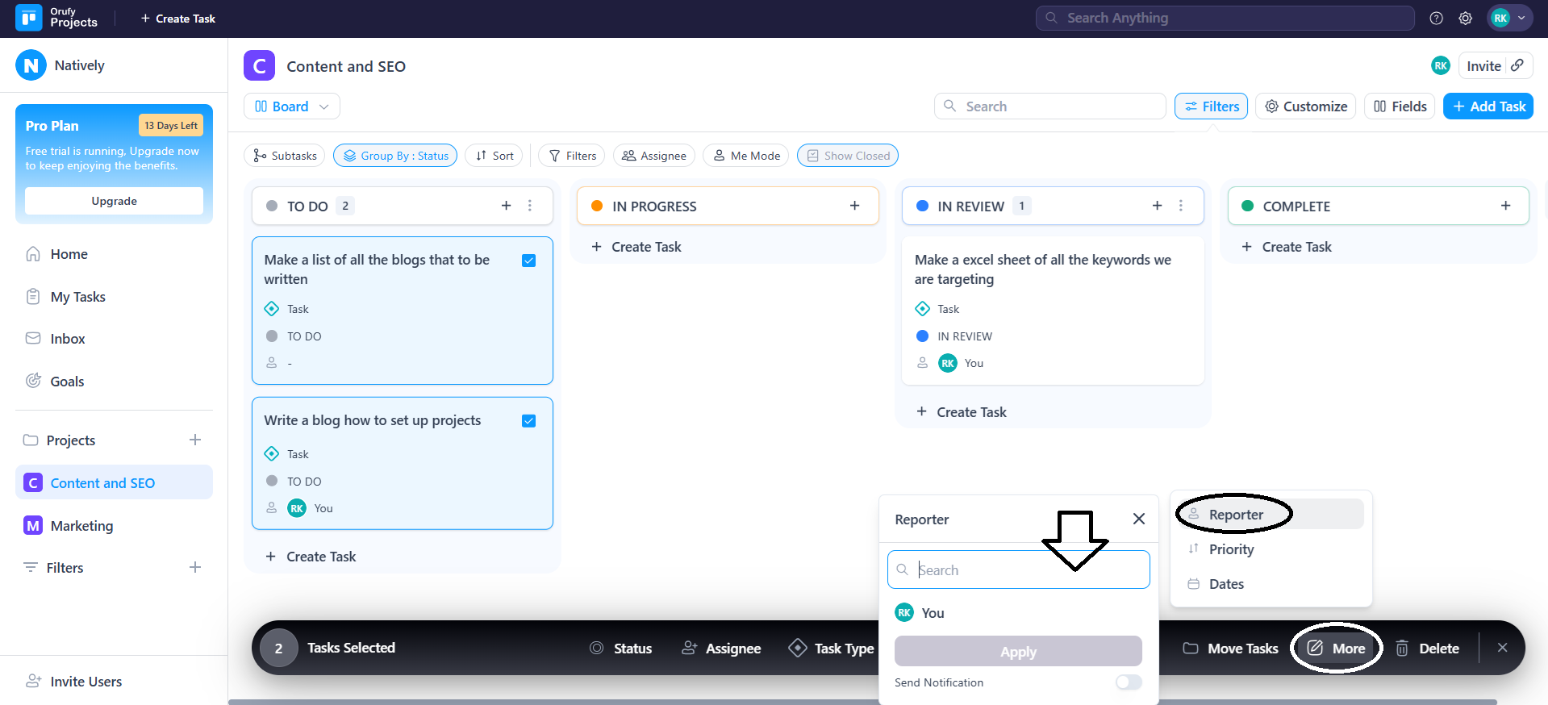Open the RK user profile dropdown
This screenshot has width=1548, height=705.
pyautogui.click(x=1508, y=18)
